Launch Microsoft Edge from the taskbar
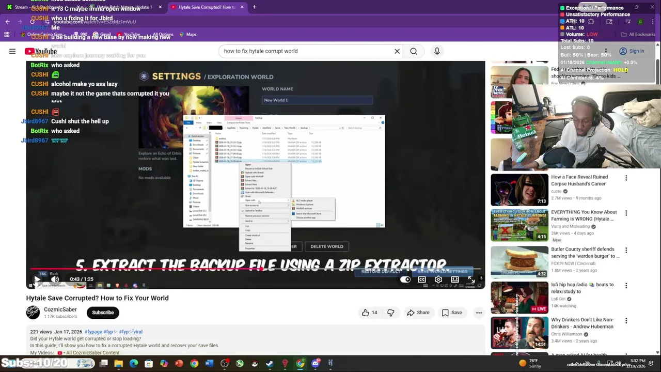Image resolution: width=661 pixels, height=372 pixels. click(134, 364)
